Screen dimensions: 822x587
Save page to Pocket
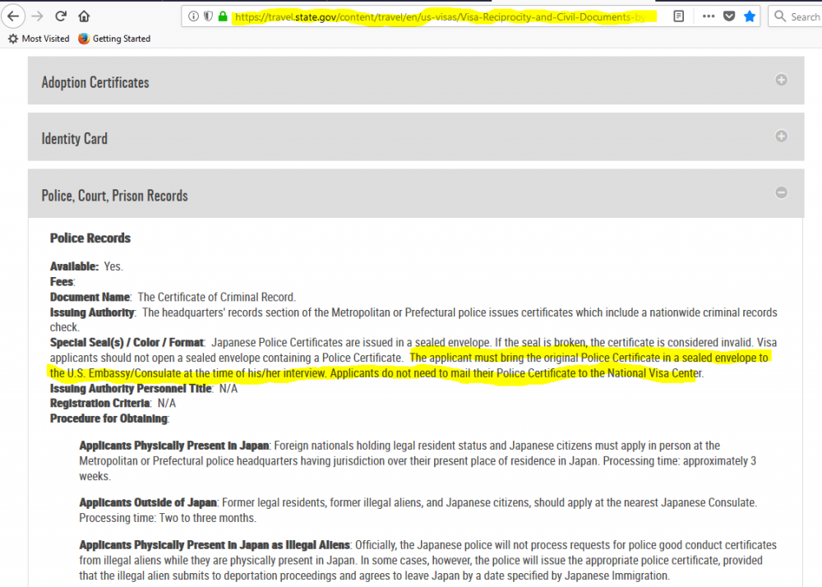[729, 16]
